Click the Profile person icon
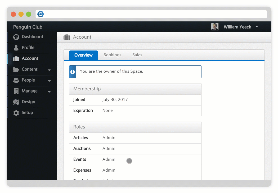Viewport: 278px width, 193px height. point(16,48)
